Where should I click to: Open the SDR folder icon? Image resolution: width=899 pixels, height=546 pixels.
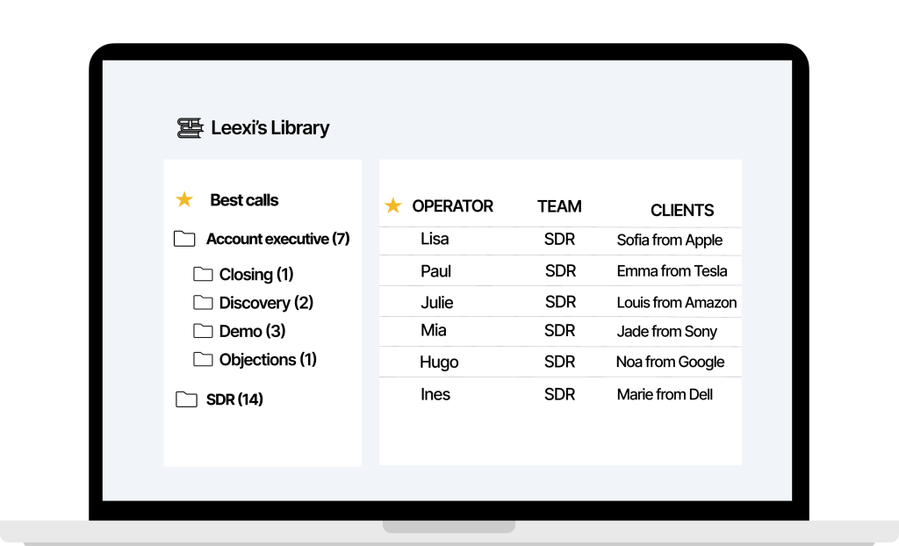coord(186,399)
